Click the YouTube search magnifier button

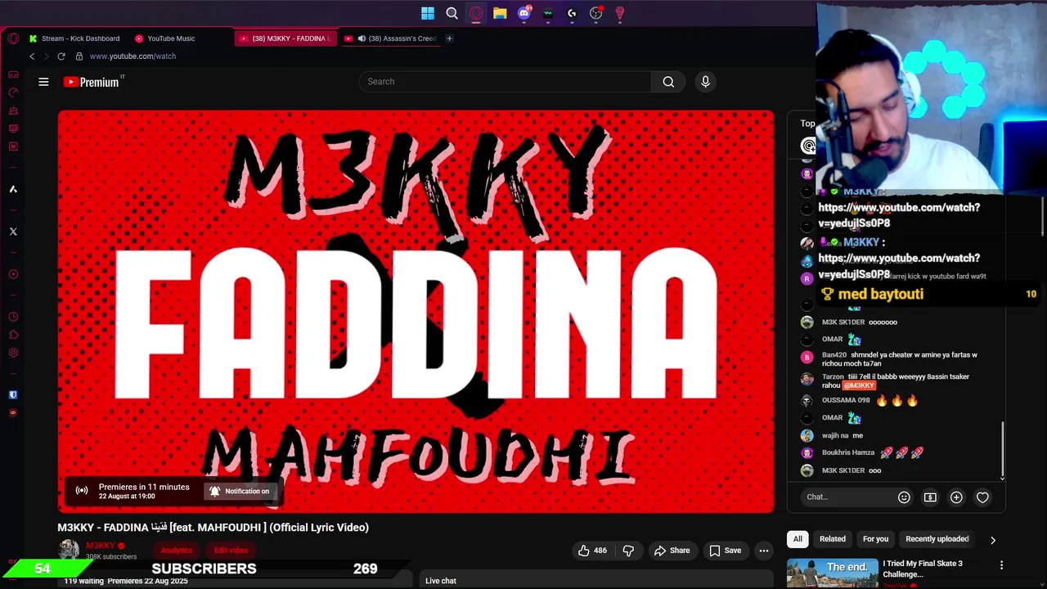pyautogui.click(x=668, y=82)
